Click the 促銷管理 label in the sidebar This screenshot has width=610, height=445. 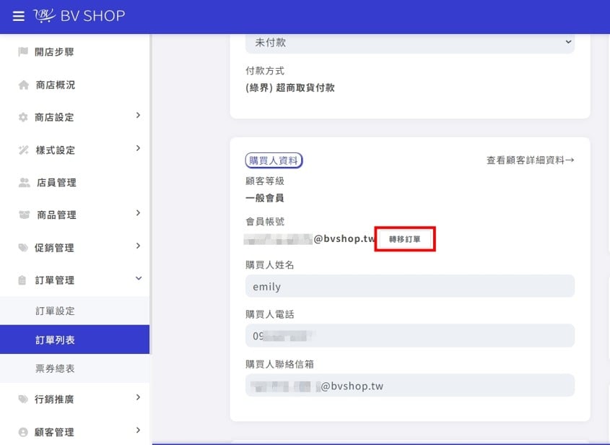pos(54,248)
